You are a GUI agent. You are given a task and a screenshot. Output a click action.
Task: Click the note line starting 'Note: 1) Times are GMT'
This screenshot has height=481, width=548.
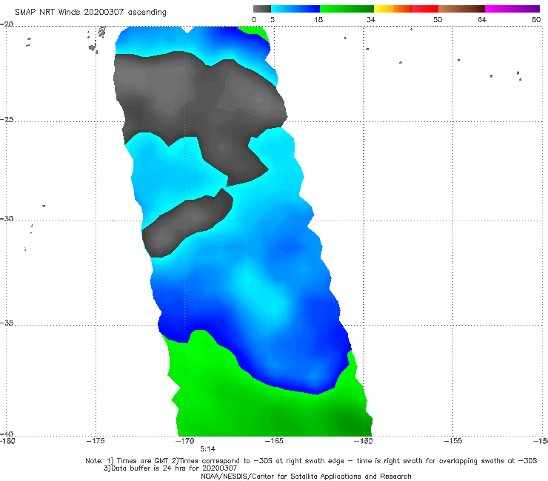click(x=311, y=461)
